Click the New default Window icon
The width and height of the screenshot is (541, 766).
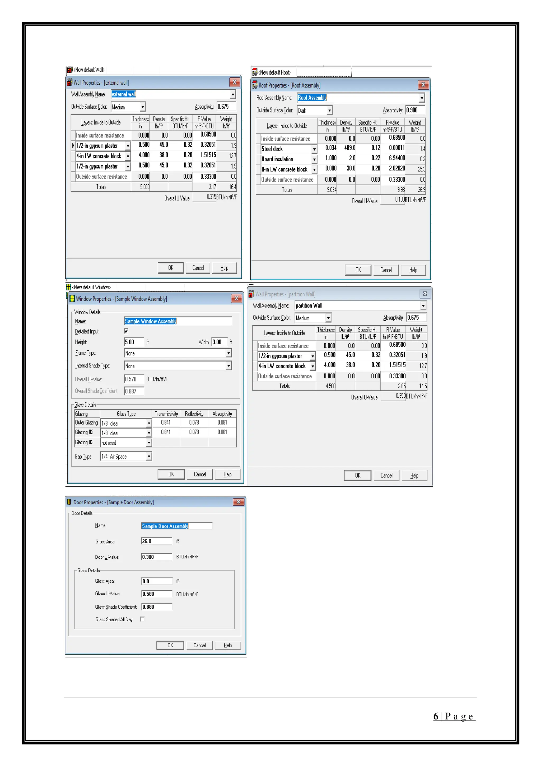(69, 287)
